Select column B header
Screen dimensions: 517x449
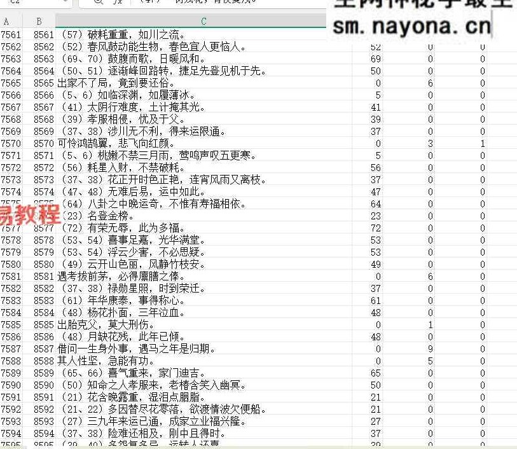(39, 22)
